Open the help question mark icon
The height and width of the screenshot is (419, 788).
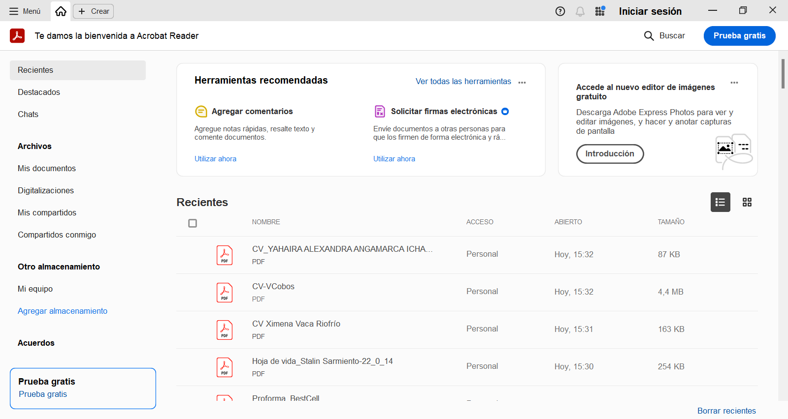click(x=560, y=11)
